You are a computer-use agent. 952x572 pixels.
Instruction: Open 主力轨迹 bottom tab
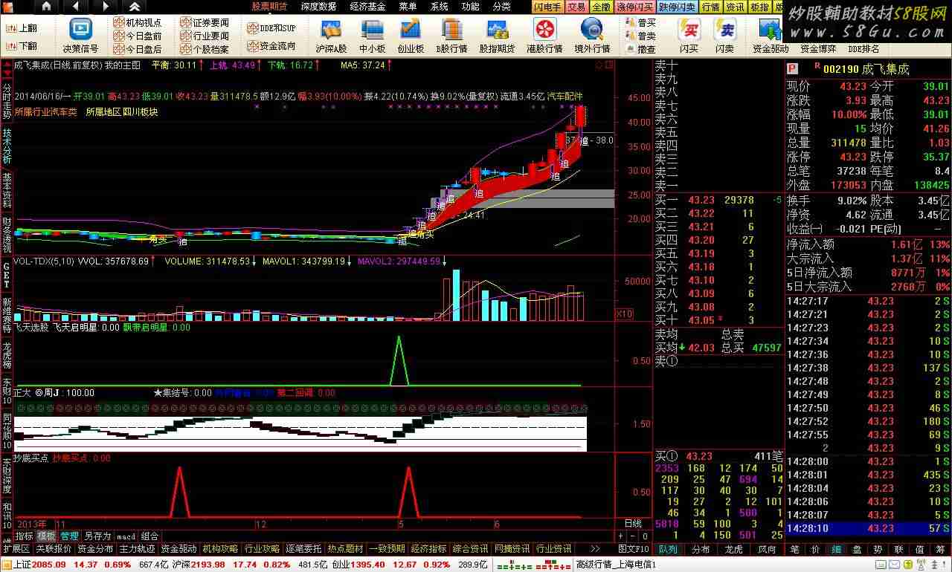pyautogui.click(x=137, y=549)
